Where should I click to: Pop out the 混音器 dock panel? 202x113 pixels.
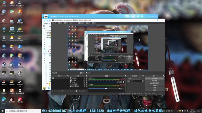[x=125, y=76]
